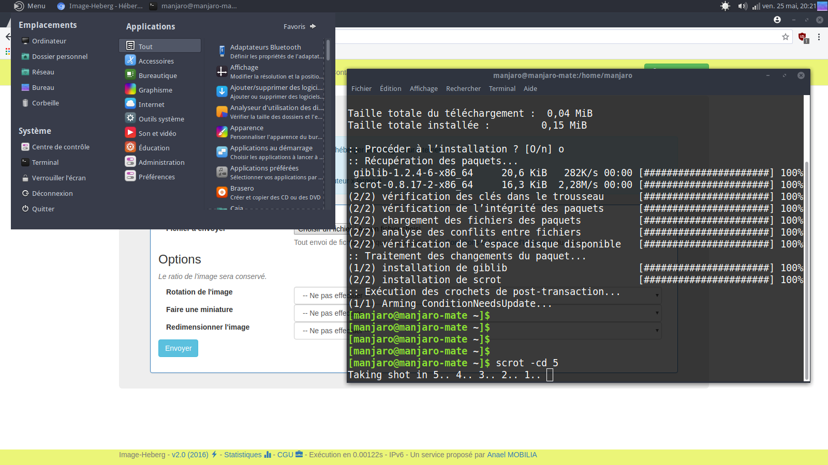Viewport: 828px width, 465px height.
Task: Click the brightness icon in top panel
Action: coord(725,6)
